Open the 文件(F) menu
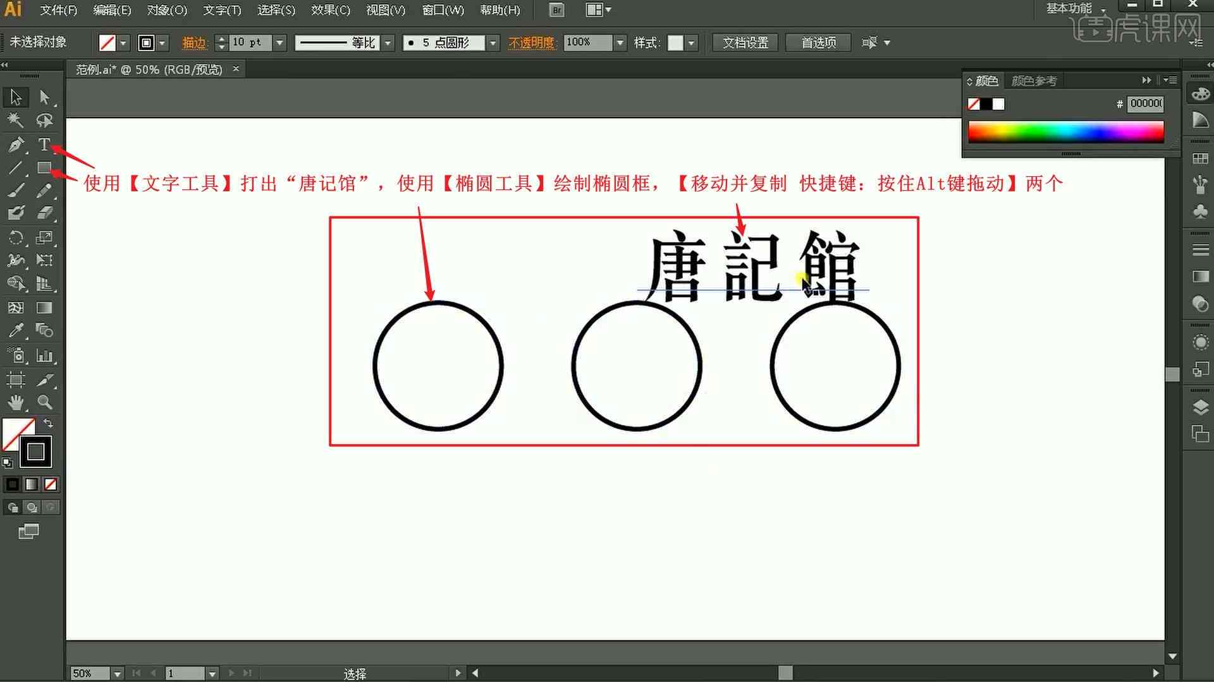 coord(59,10)
